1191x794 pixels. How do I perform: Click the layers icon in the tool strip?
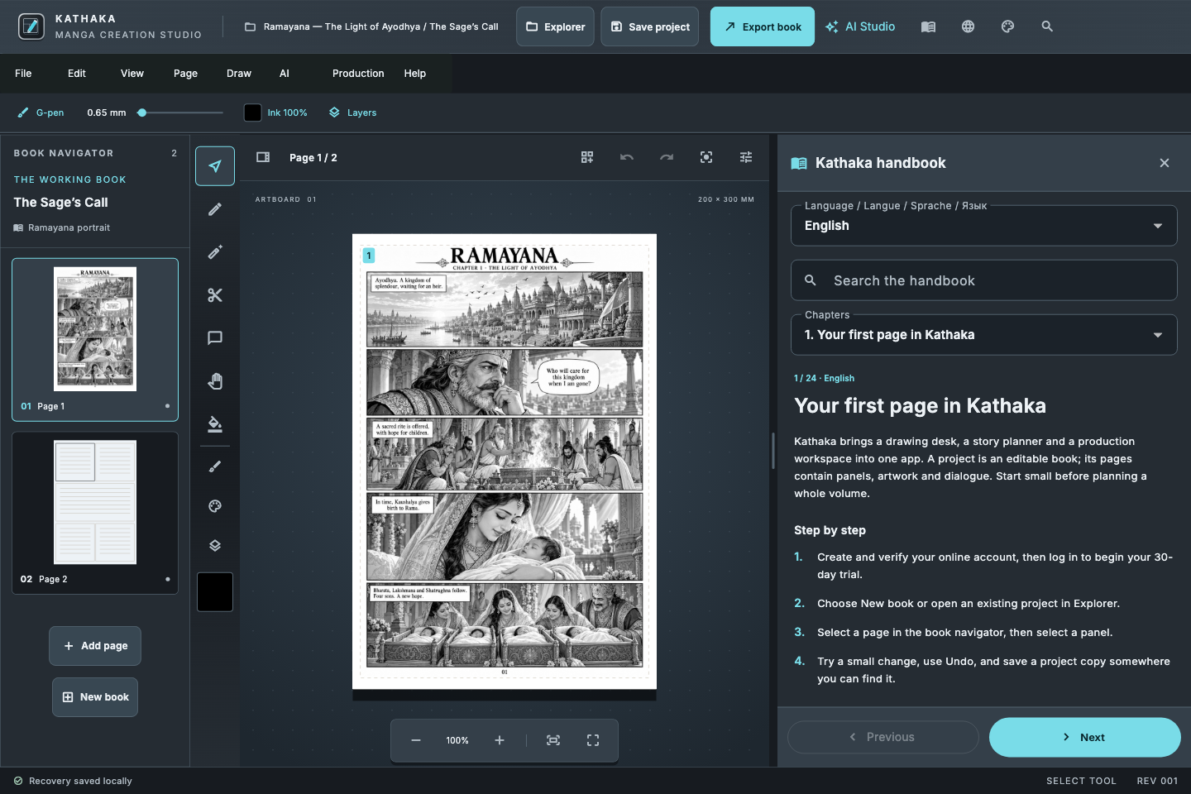click(215, 546)
